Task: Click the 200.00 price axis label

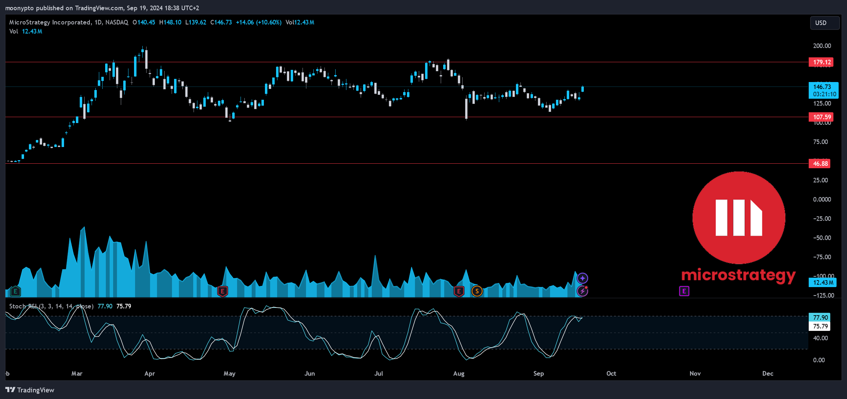Action: (822, 46)
